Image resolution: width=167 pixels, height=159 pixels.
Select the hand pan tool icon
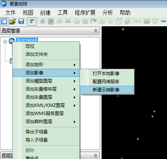[32, 21]
